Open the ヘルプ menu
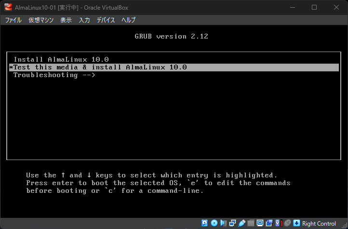Viewport: 348px width, 229px height. click(x=129, y=20)
